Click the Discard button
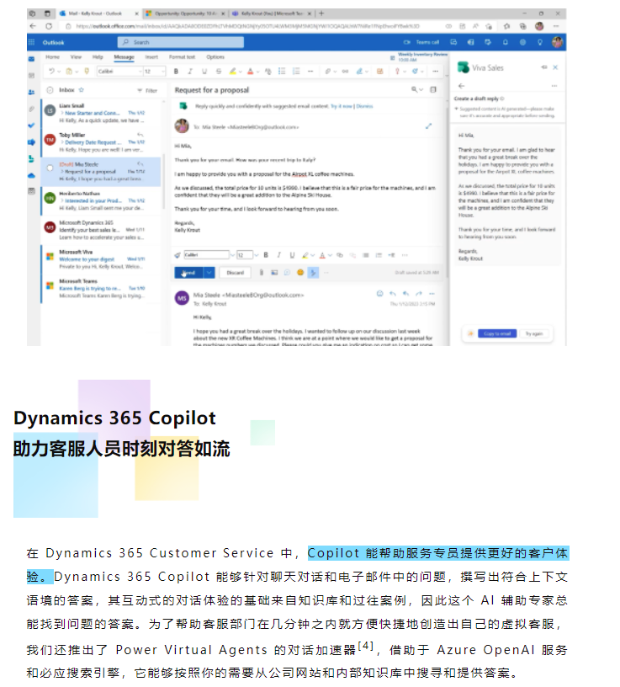 (235, 273)
